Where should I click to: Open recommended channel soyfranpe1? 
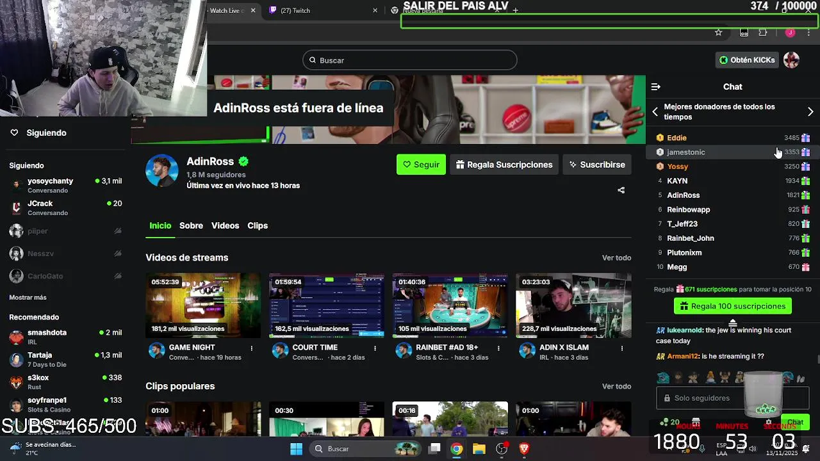coord(65,404)
